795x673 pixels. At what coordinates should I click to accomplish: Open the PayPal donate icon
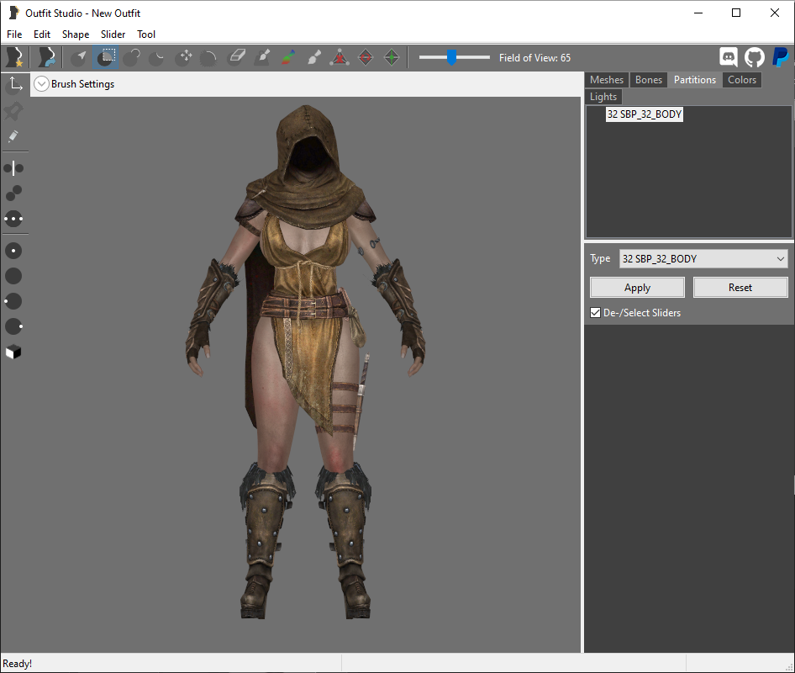780,57
